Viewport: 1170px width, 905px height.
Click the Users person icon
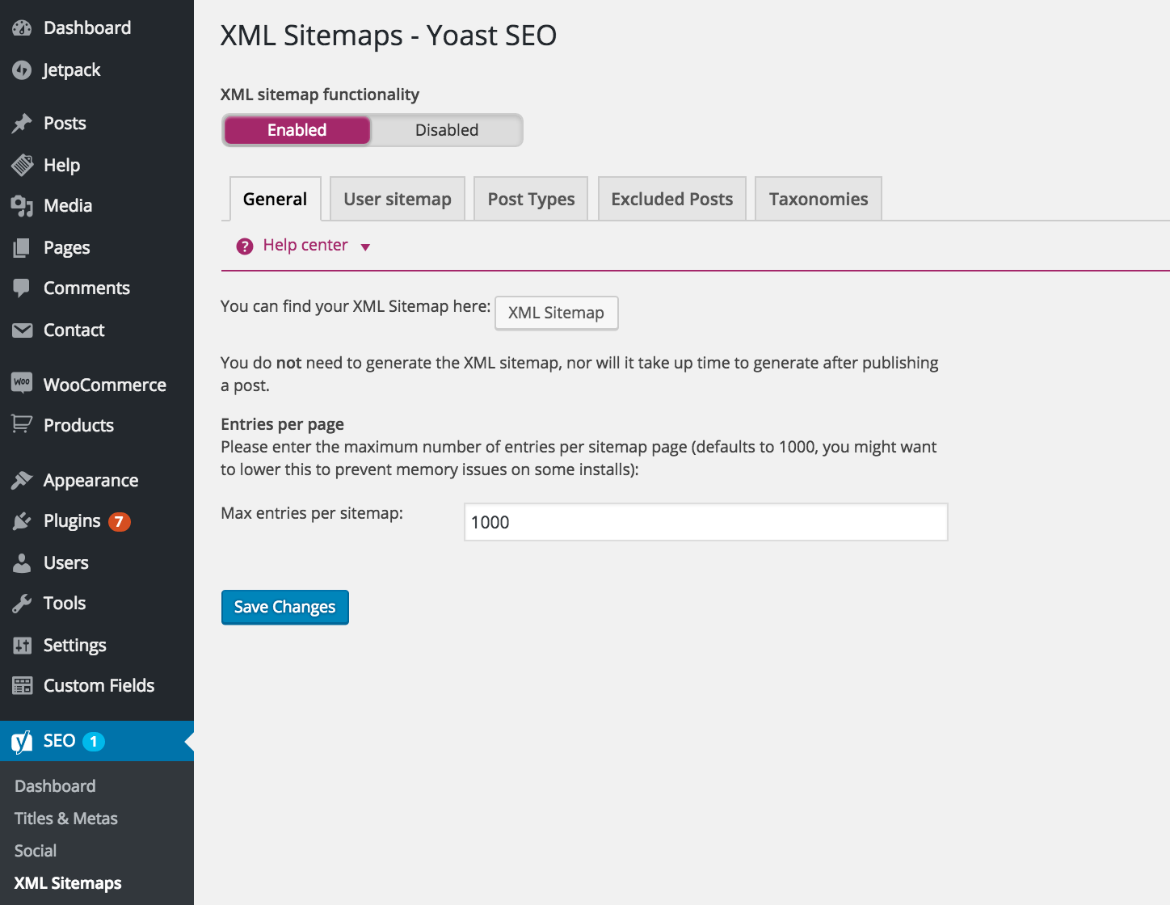(x=22, y=563)
